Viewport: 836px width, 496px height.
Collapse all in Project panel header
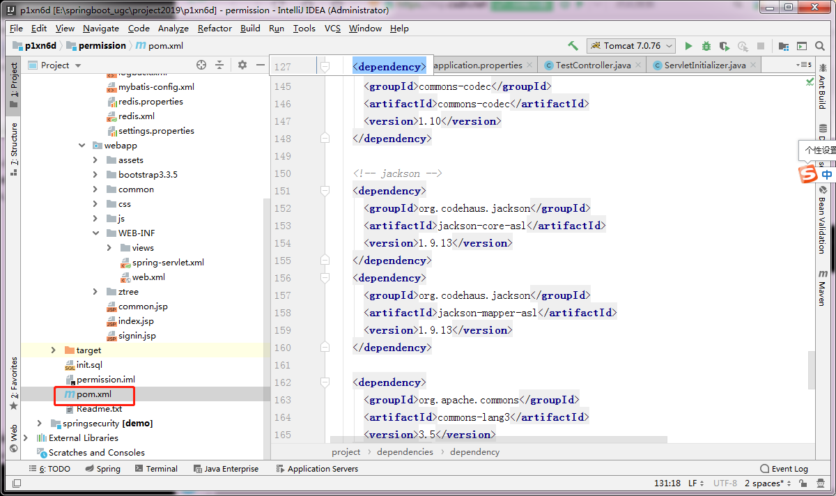(219, 65)
